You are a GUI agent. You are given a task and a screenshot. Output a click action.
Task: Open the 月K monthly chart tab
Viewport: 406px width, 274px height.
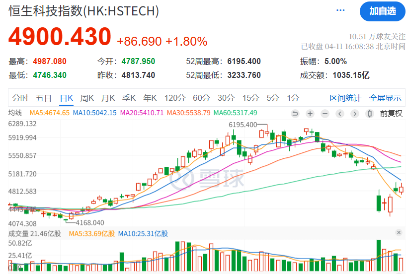click(x=108, y=98)
